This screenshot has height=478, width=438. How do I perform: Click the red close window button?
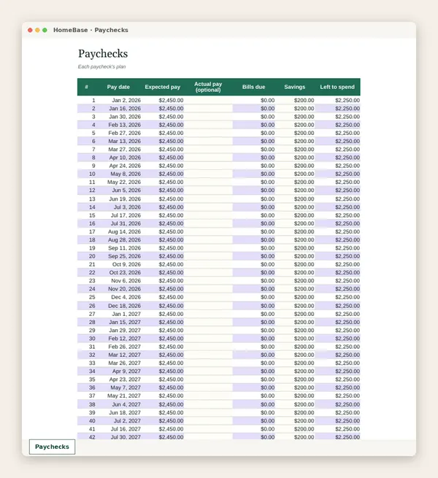tap(30, 30)
